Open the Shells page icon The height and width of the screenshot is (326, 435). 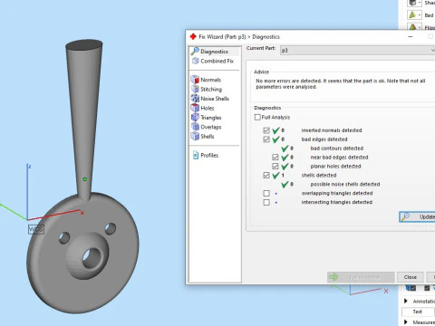(195, 136)
